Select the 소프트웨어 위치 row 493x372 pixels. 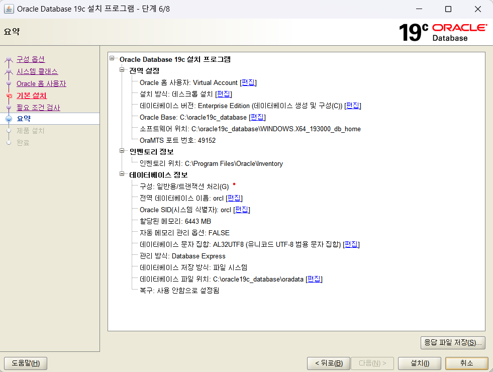[x=250, y=129]
